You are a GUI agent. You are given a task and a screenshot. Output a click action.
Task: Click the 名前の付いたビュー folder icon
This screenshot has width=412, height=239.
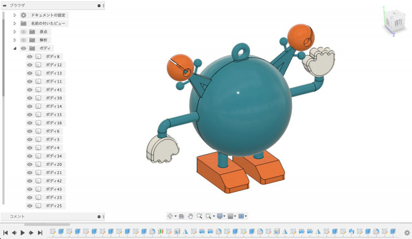click(24, 23)
